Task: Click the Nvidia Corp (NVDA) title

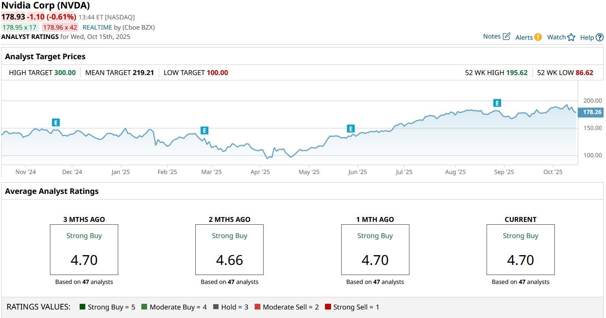Action: pos(45,6)
